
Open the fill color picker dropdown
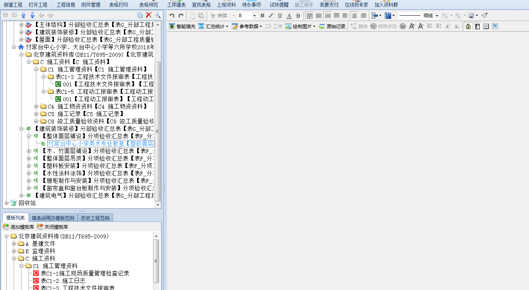tap(393, 16)
